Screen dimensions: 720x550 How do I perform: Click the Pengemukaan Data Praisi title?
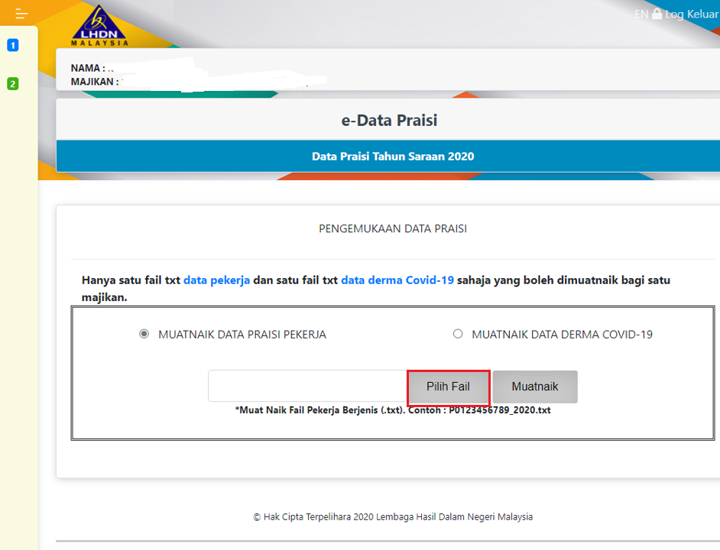[x=393, y=228]
